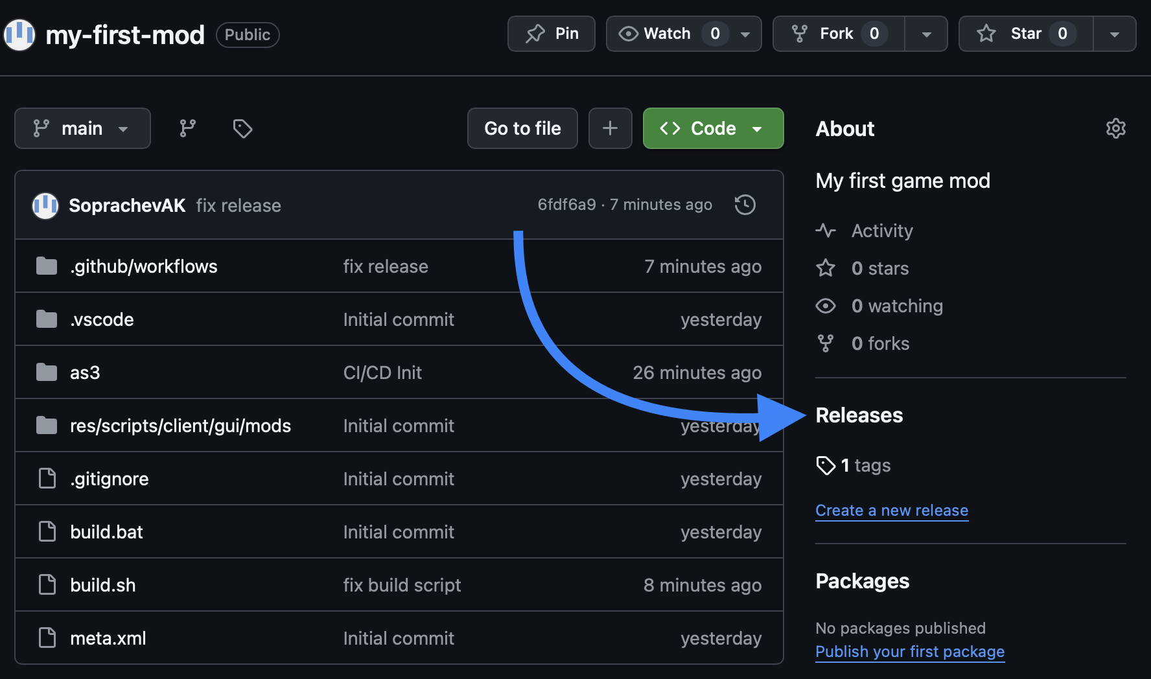Click the branches icon beside the branch selector
Screen dimensions: 1151x679
(x=187, y=128)
